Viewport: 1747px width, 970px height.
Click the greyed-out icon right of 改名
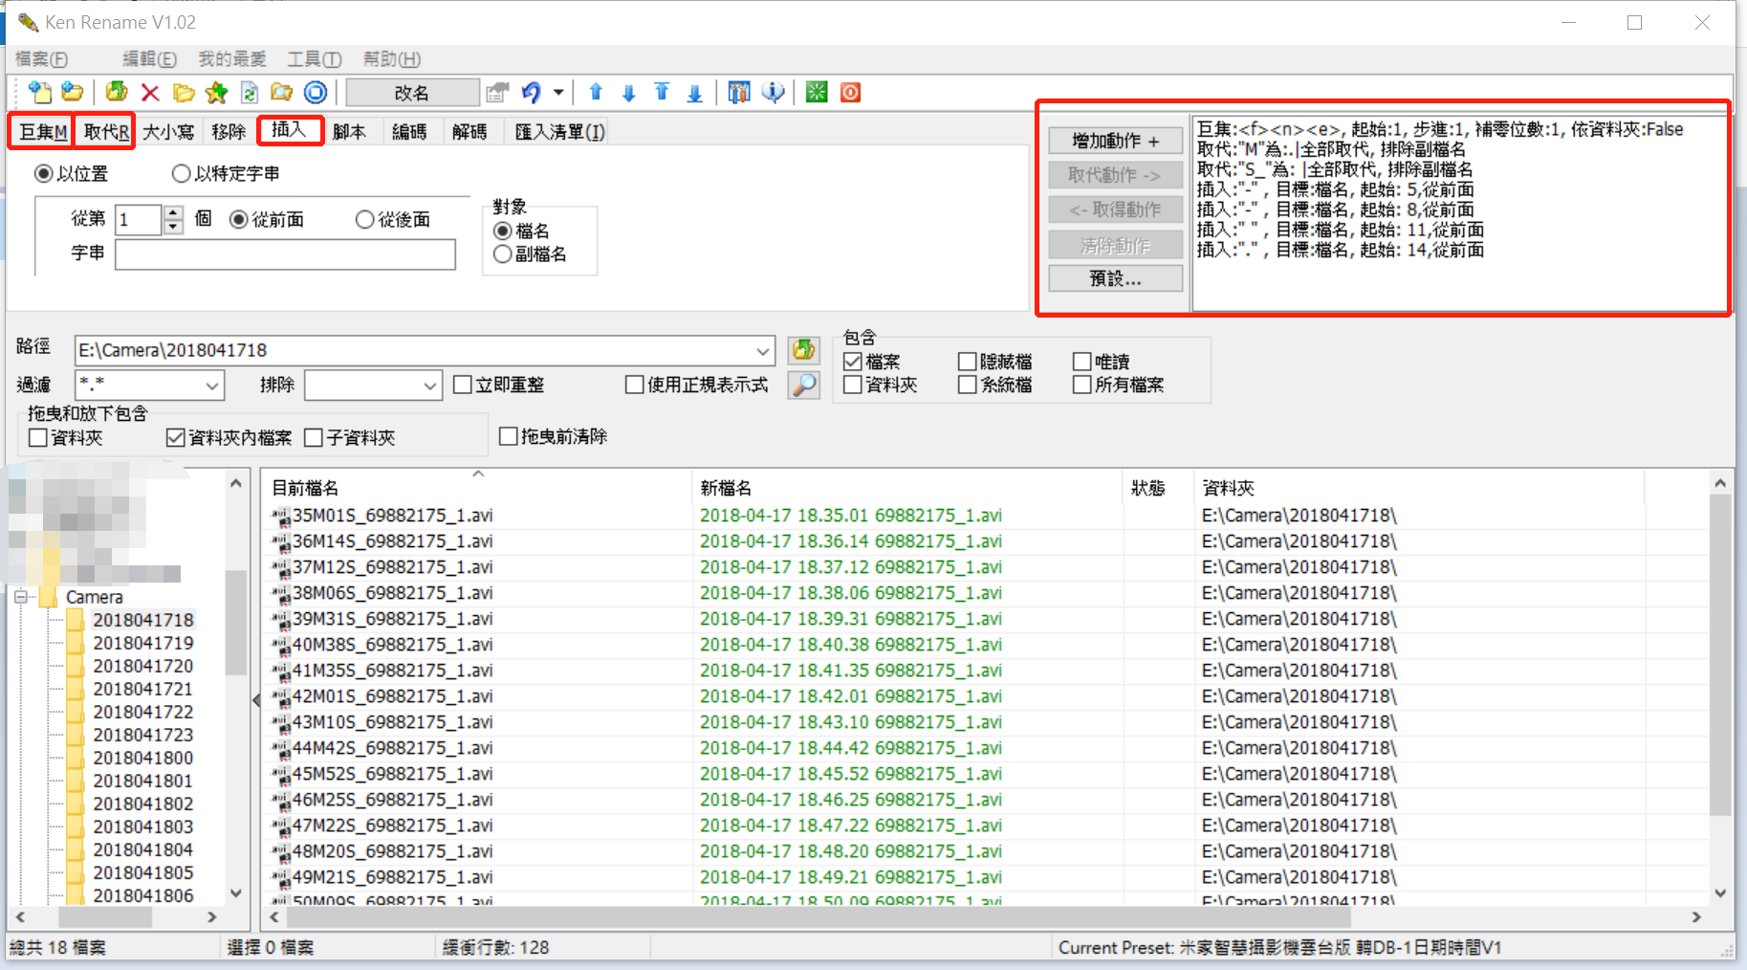point(497,92)
